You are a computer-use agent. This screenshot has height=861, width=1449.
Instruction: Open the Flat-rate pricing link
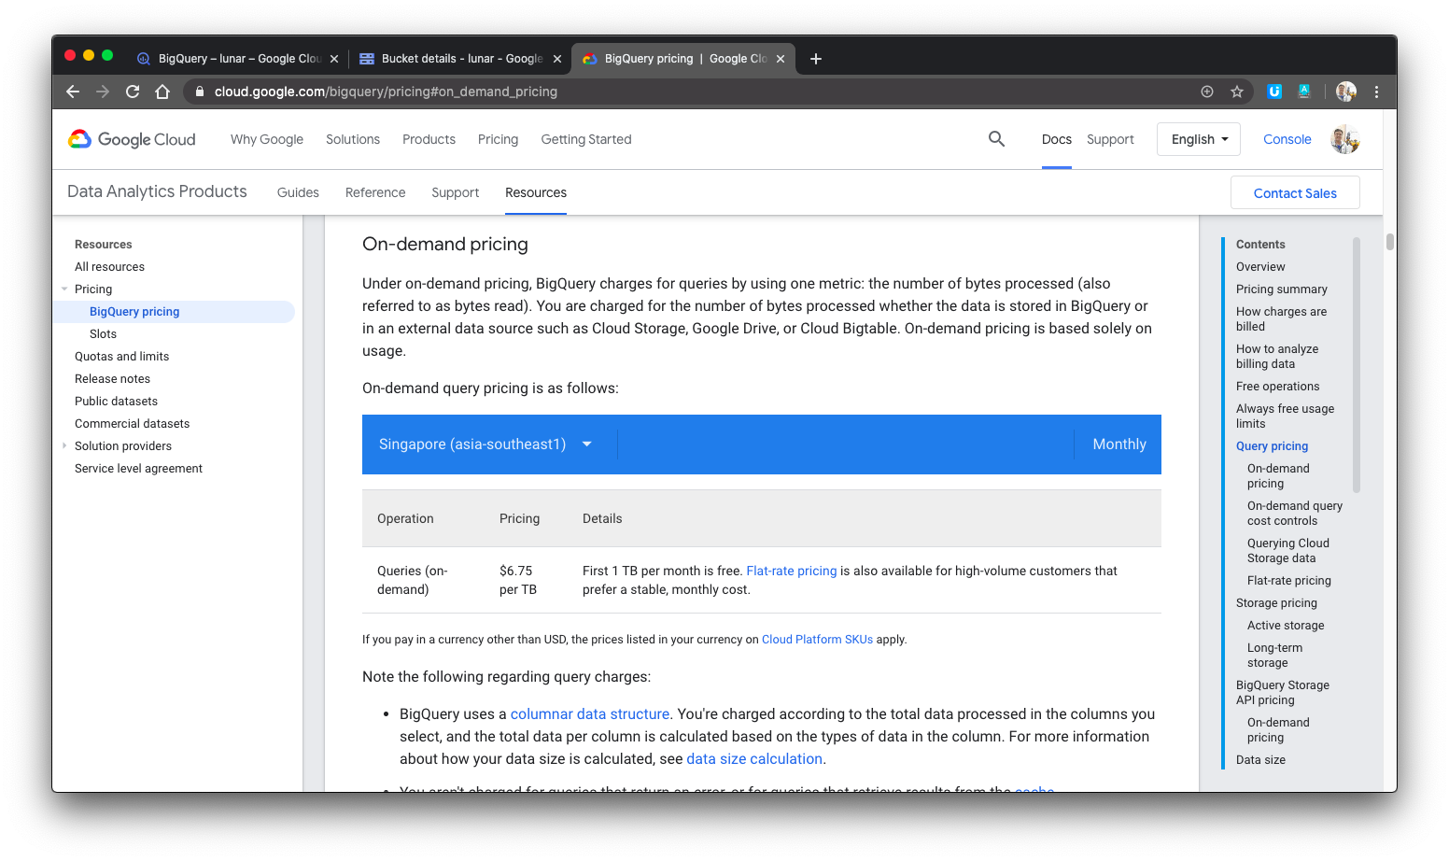[791, 571]
